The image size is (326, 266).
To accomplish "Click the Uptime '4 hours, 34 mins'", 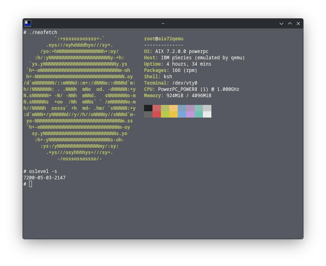I will [178, 64].
